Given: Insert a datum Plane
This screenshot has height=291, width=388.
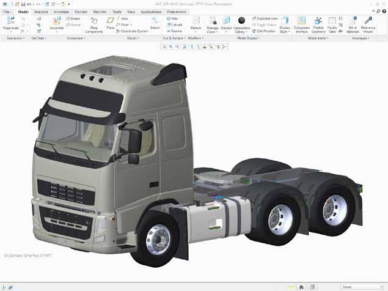Looking at the screenshot, I should pos(110,23).
